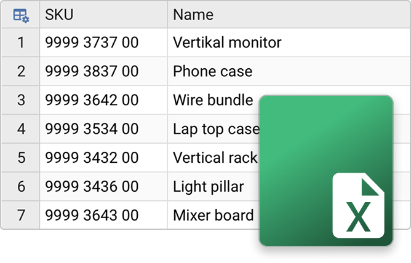The image size is (411, 263).
Task: Select the Phone case name cell
Action: [289, 71]
